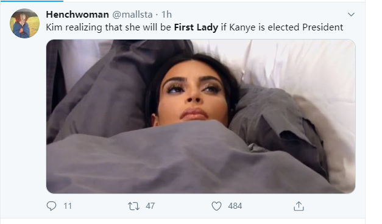Expand the tweet options chevron menu
Image resolution: width=382 pixels, height=224 pixels.
[351, 15]
